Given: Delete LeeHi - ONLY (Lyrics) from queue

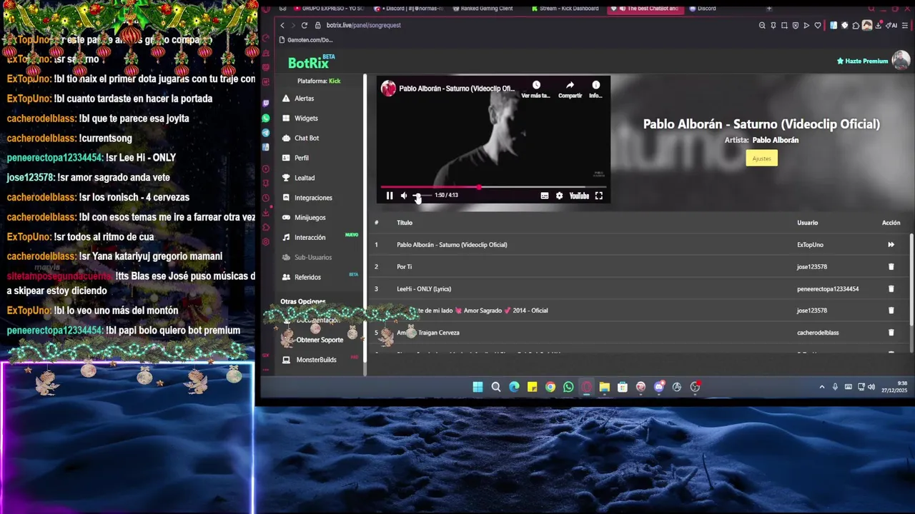Looking at the screenshot, I should (891, 289).
